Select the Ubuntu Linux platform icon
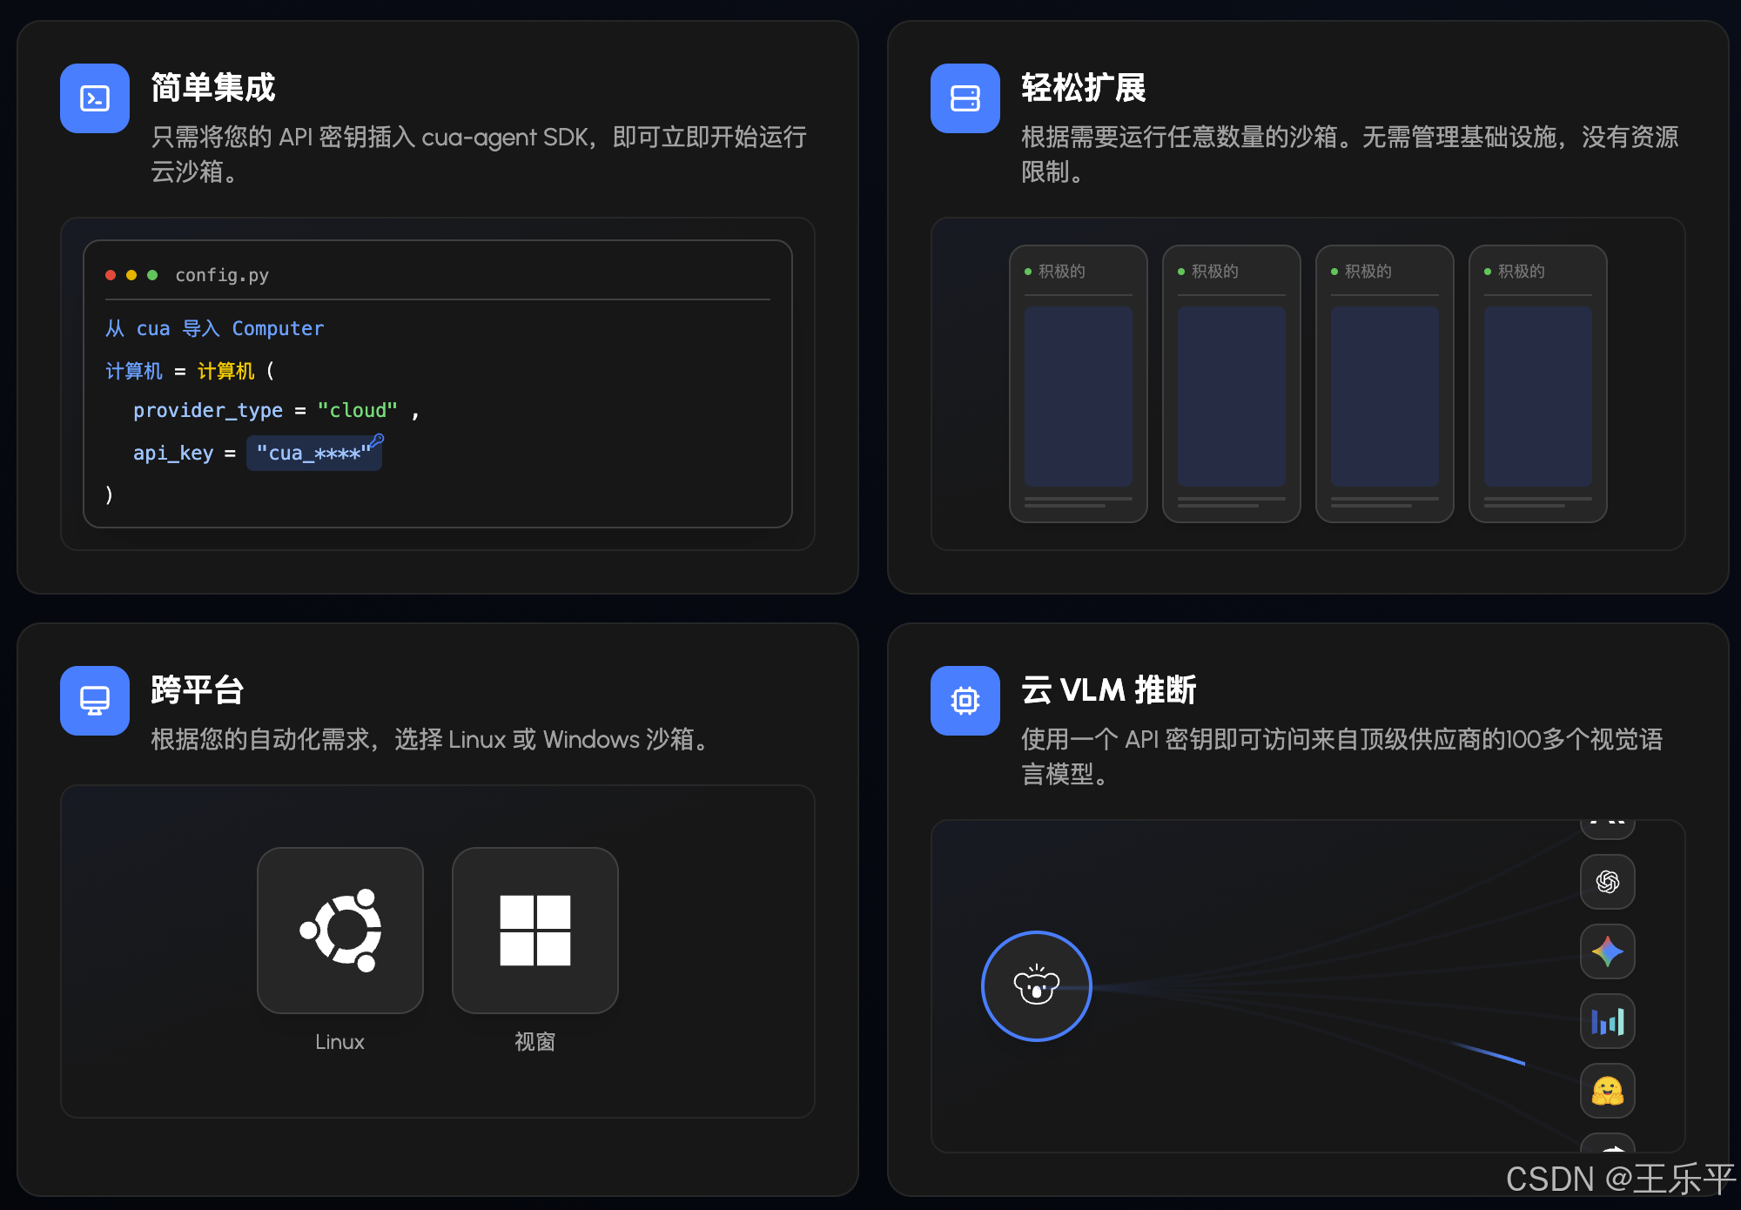 coord(339,931)
